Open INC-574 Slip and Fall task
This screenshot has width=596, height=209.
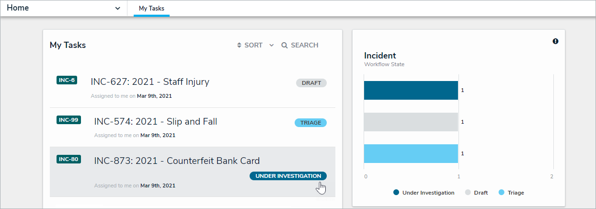coord(156,122)
